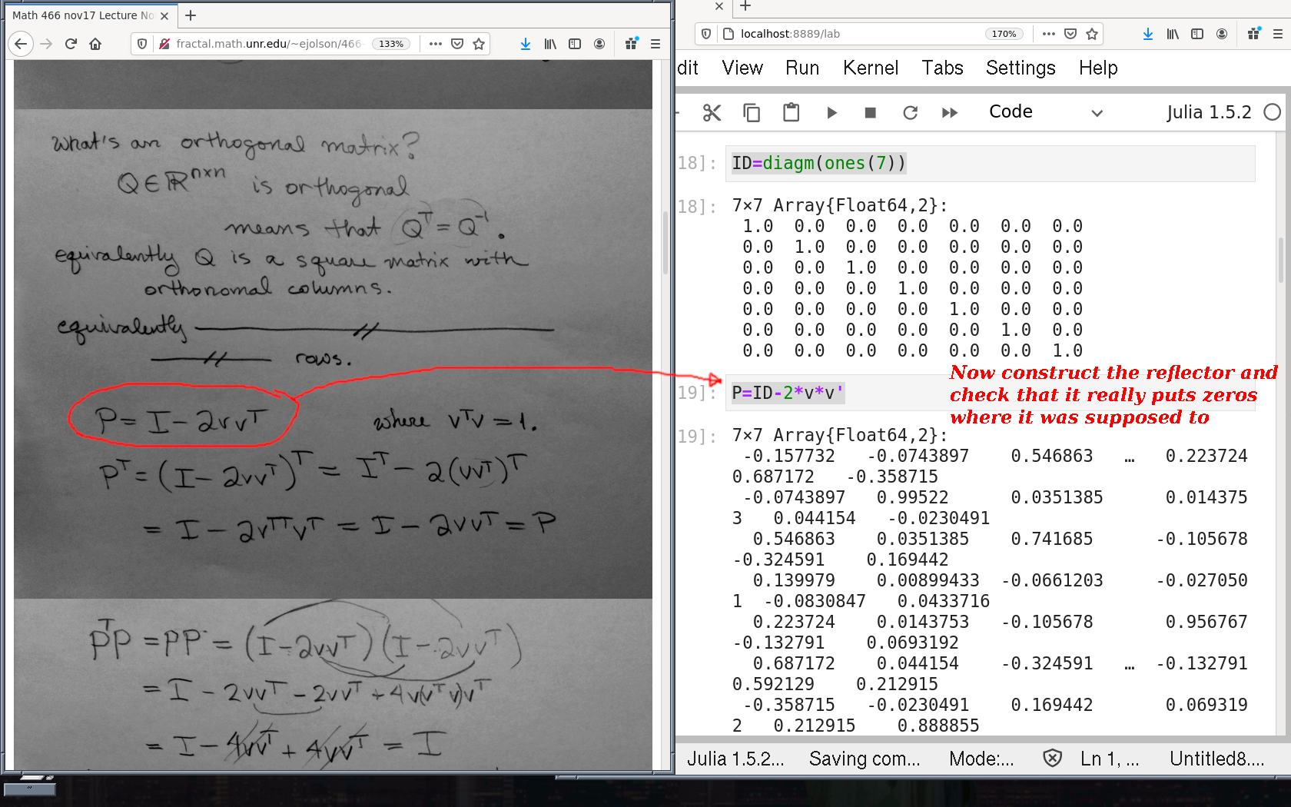Click the cut cells scissors icon
The height and width of the screenshot is (807, 1291).
(x=712, y=113)
